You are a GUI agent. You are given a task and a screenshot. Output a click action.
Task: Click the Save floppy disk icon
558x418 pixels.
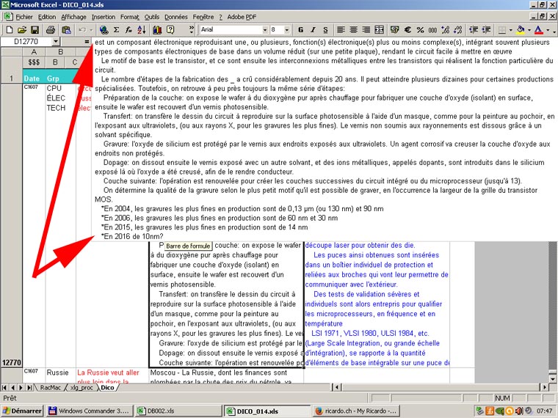[x=34, y=30]
